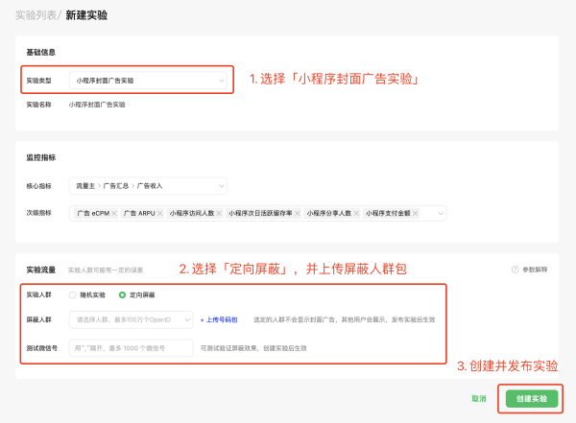Remove the 广告 ARPU tag

pos(159,213)
